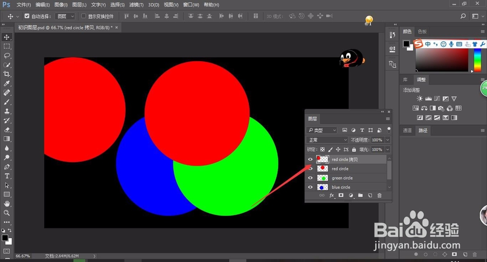Hide the red circle 拷贝 layer
Image resolution: width=487 pixels, height=262 pixels.
point(310,159)
